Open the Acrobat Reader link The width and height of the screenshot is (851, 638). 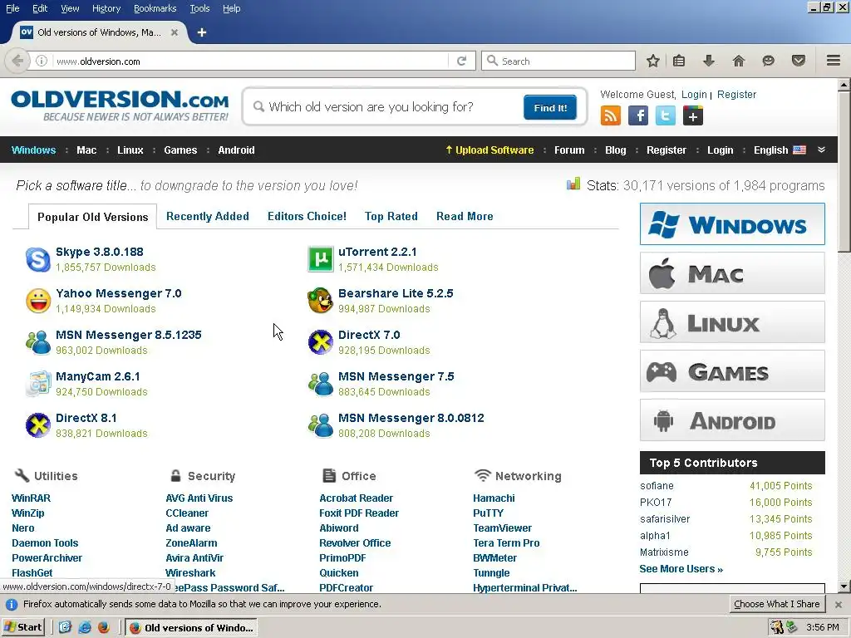[x=356, y=498]
